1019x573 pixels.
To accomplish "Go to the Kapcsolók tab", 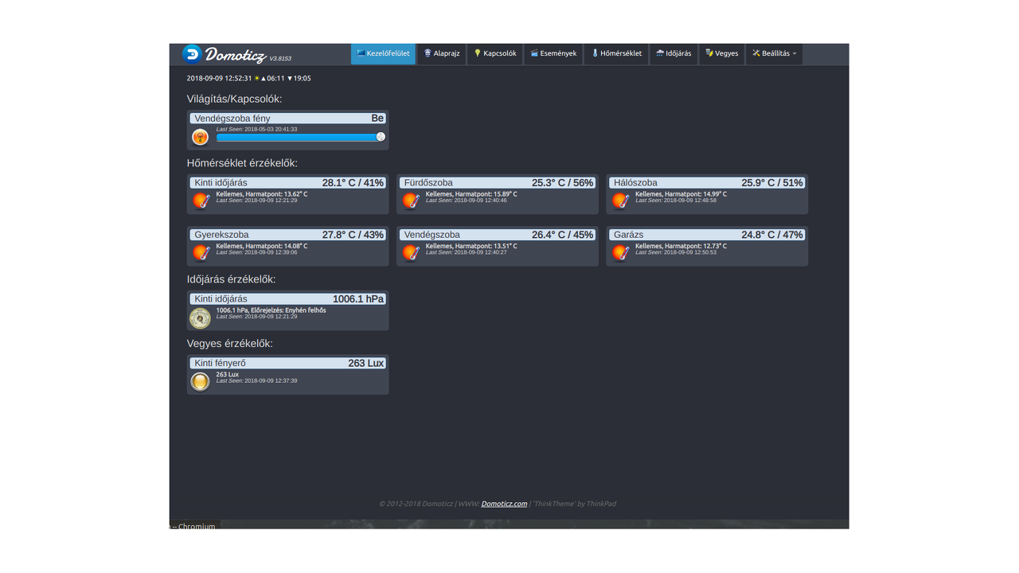I will (495, 53).
